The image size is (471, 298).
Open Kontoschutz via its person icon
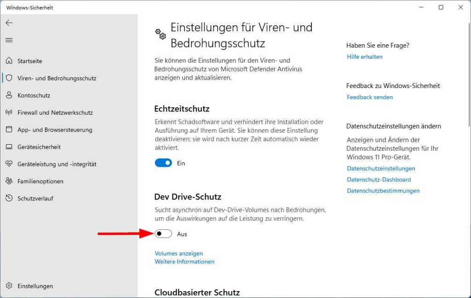(10, 95)
